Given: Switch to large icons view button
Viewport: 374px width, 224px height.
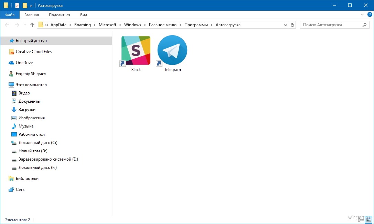Looking at the screenshot, I should (368, 220).
